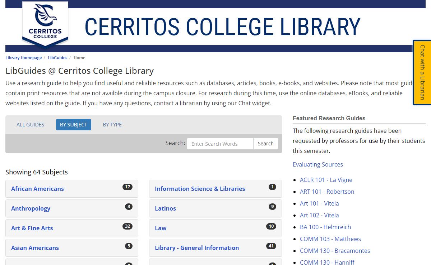This screenshot has width=431, height=265.
Task: Click the Search button
Action: click(x=266, y=144)
